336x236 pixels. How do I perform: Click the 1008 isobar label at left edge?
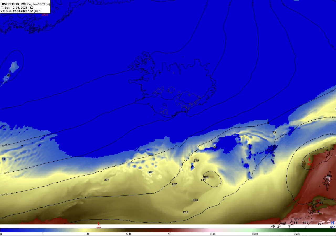(5, 145)
